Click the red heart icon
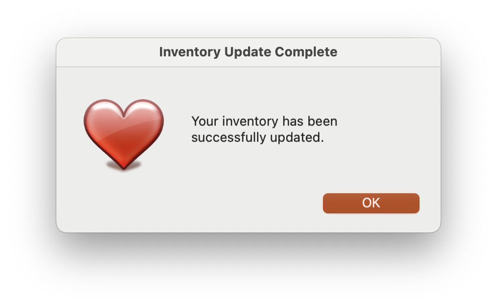The image size is (497, 307). tap(123, 133)
